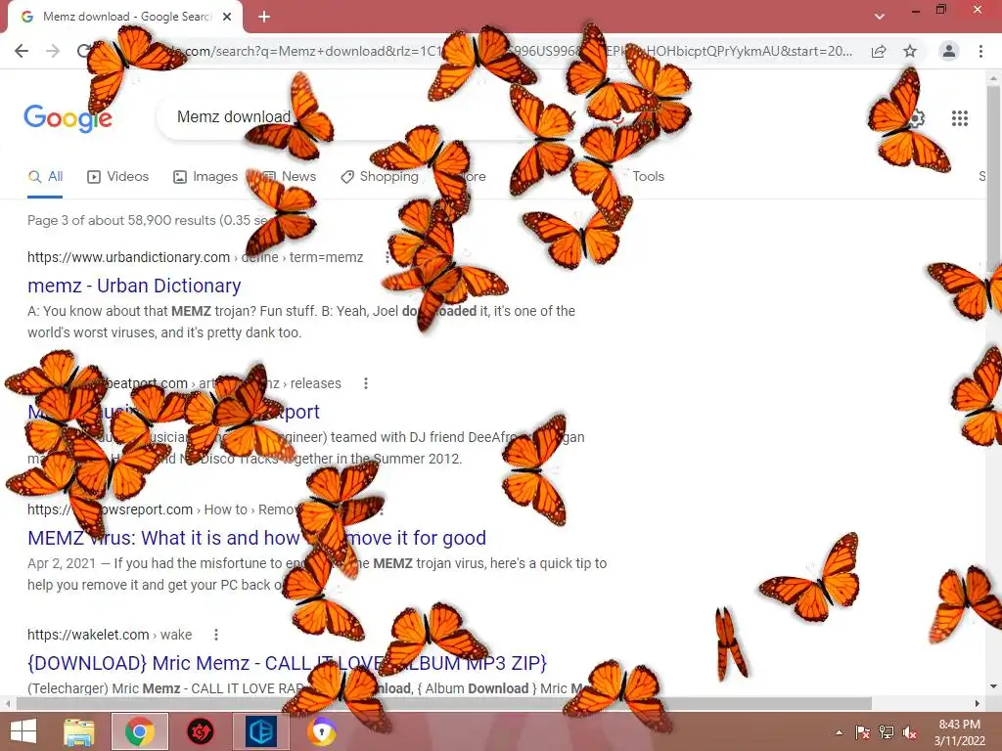Show hidden system tray icons
This screenshot has width=1002, height=751.
tap(839, 732)
